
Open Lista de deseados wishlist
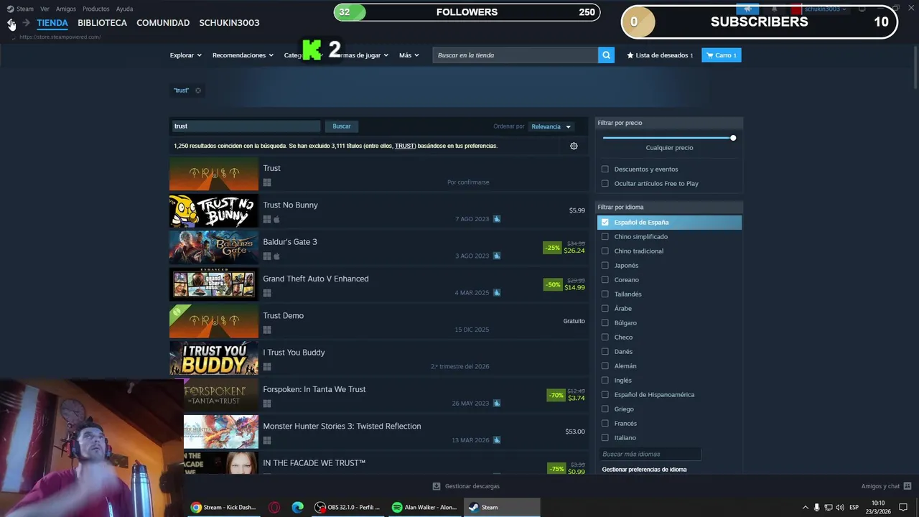(x=660, y=55)
